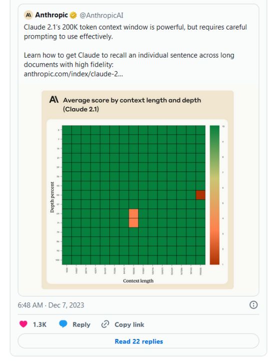Open Read 22 replies
Screen dimensions: 277x361
[138, 341]
